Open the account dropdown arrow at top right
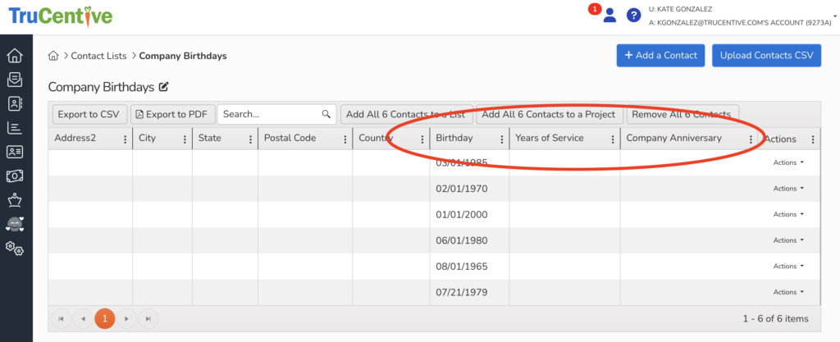This screenshot has width=840, height=342. click(834, 16)
